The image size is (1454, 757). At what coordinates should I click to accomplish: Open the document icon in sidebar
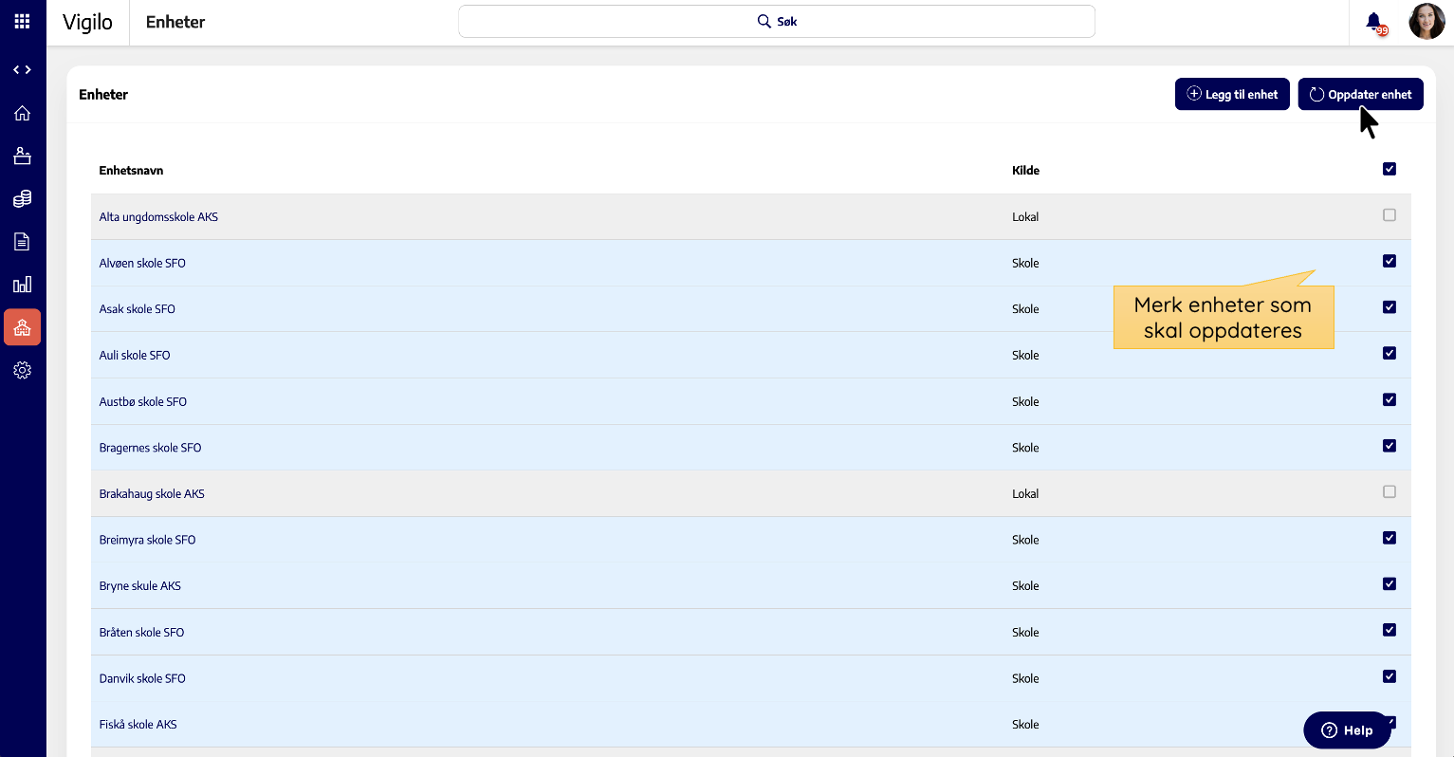pos(22,242)
